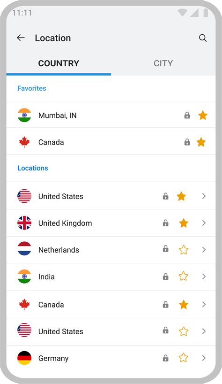Select the COUNTRY tab
The height and width of the screenshot is (384, 222).
[59, 63]
